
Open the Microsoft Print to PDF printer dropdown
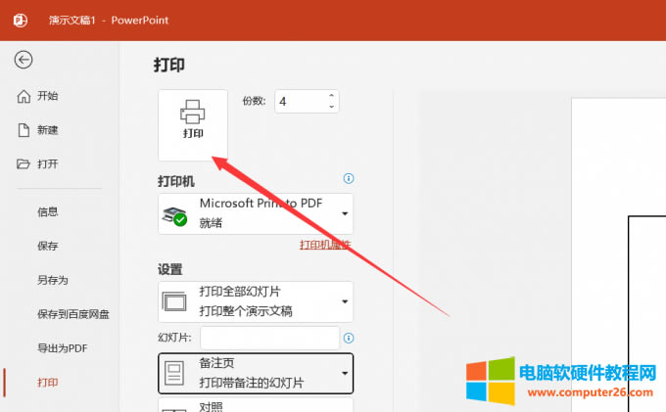point(344,213)
